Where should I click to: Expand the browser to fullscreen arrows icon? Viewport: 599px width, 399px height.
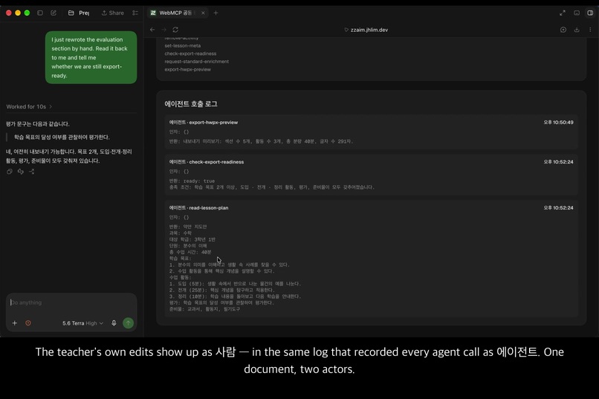(563, 13)
